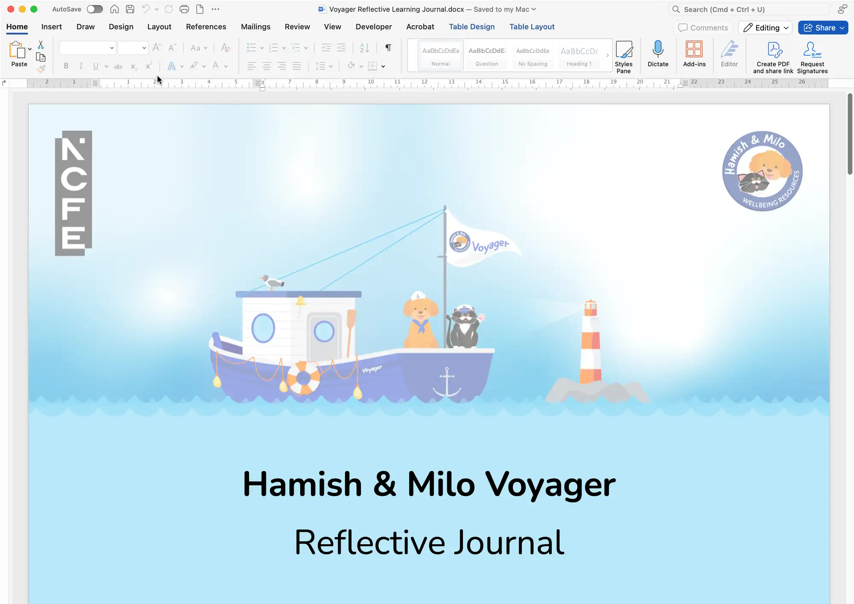The height and width of the screenshot is (604, 854).
Task: Toggle Bold formatting
Action: pyautogui.click(x=66, y=66)
